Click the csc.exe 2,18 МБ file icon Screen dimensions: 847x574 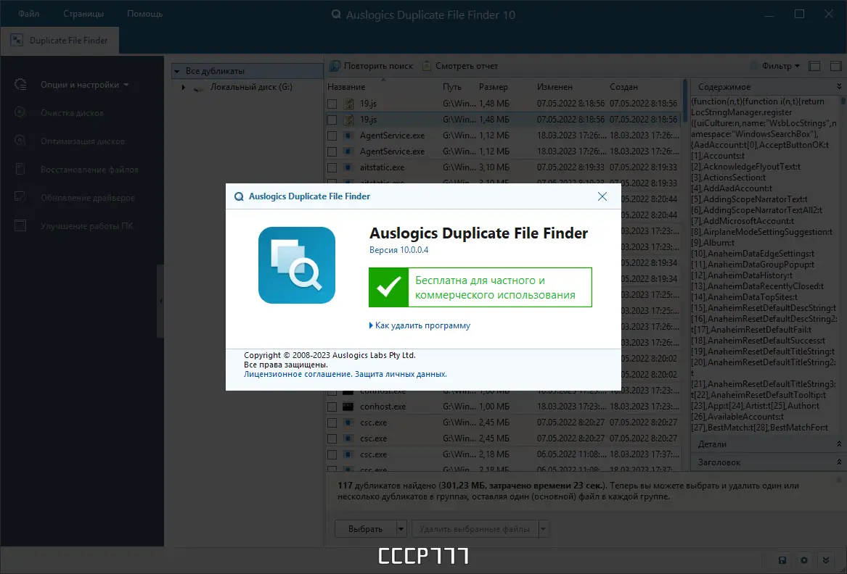[x=349, y=454]
